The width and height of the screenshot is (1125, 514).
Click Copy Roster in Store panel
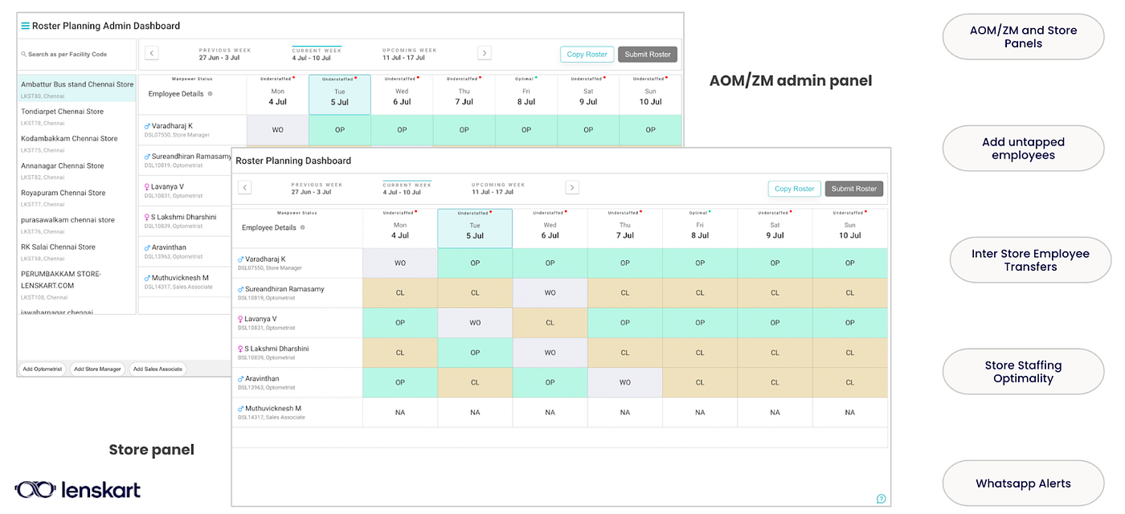pyautogui.click(x=794, y=189)
